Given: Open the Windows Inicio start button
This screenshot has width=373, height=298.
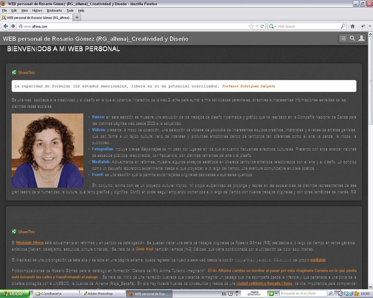Looking at the screenshot, I should coord(15,294).
